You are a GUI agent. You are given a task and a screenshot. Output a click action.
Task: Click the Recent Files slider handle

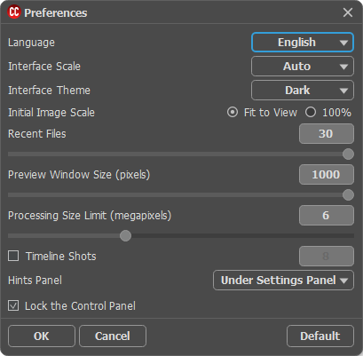click(348, 154)
